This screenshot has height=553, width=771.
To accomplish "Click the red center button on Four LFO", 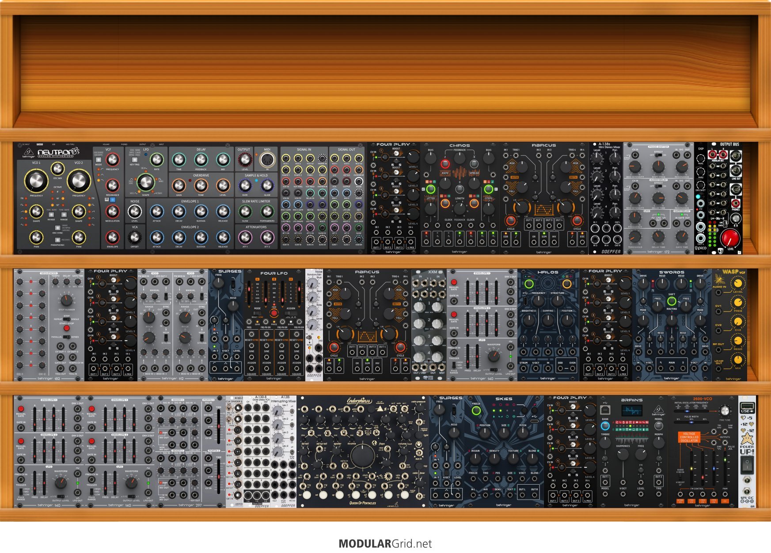I will click(274, 313).
